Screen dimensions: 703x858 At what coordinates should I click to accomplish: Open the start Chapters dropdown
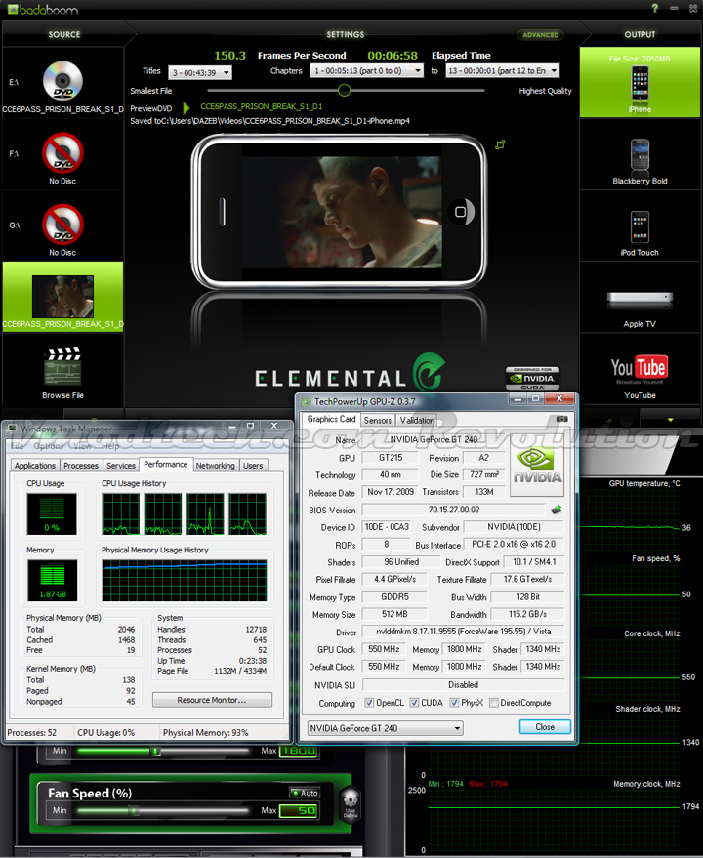367,70
